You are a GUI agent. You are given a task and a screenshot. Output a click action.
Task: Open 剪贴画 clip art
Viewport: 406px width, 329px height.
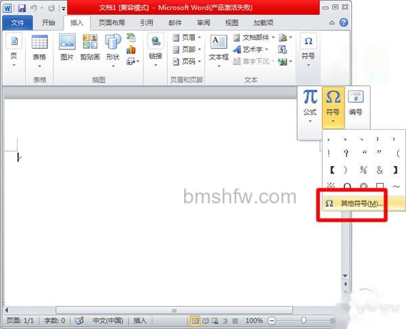tap(90, 47)
